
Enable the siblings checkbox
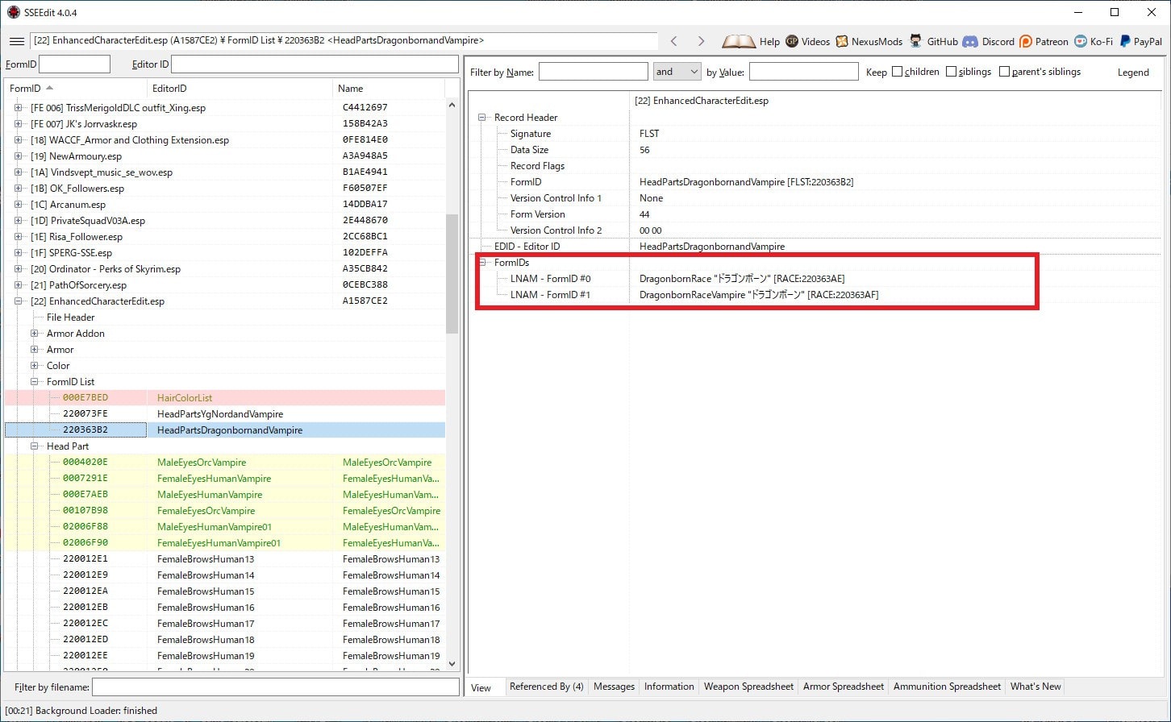[951, 72]
